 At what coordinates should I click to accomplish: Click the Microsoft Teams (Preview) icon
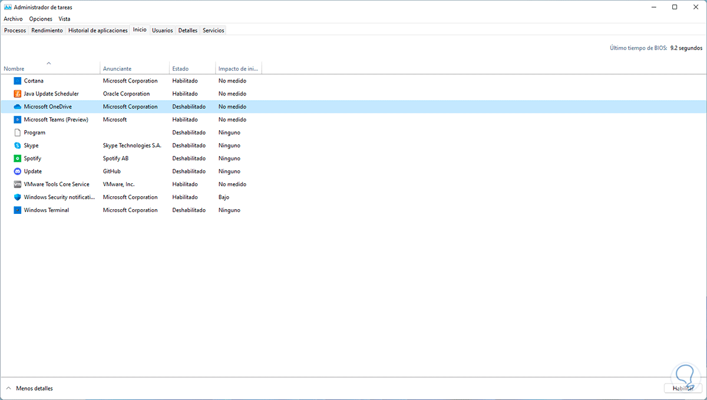(x=17, y=120)
